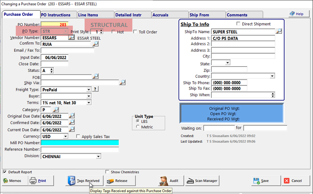Click the Input Date field
This screenshot has width=313, height=194.
click(54, 57)
